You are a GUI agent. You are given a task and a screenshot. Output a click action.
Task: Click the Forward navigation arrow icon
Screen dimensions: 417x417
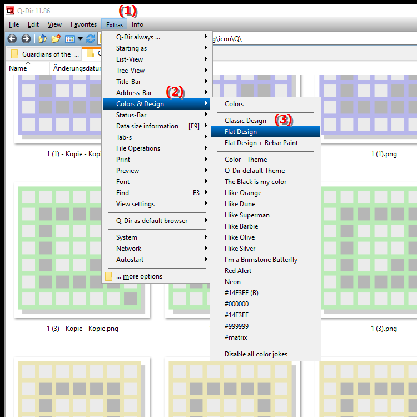coord(26,39)
